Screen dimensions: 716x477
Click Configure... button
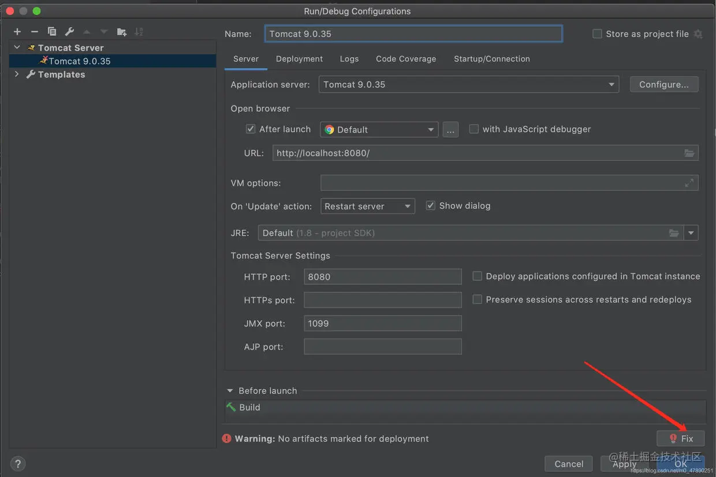point(664,84)
